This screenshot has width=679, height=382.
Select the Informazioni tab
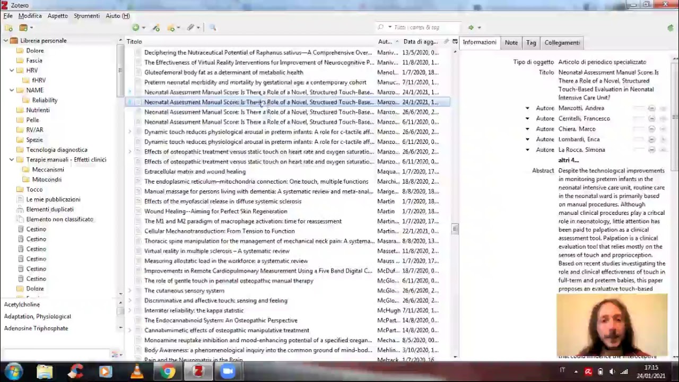[x=480, y=42]
